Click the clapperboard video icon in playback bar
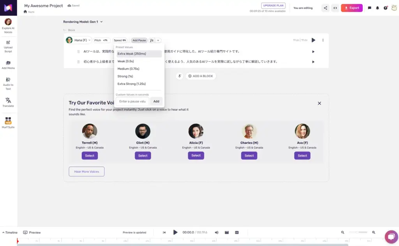399x246 pixels. tap(227, 232)
